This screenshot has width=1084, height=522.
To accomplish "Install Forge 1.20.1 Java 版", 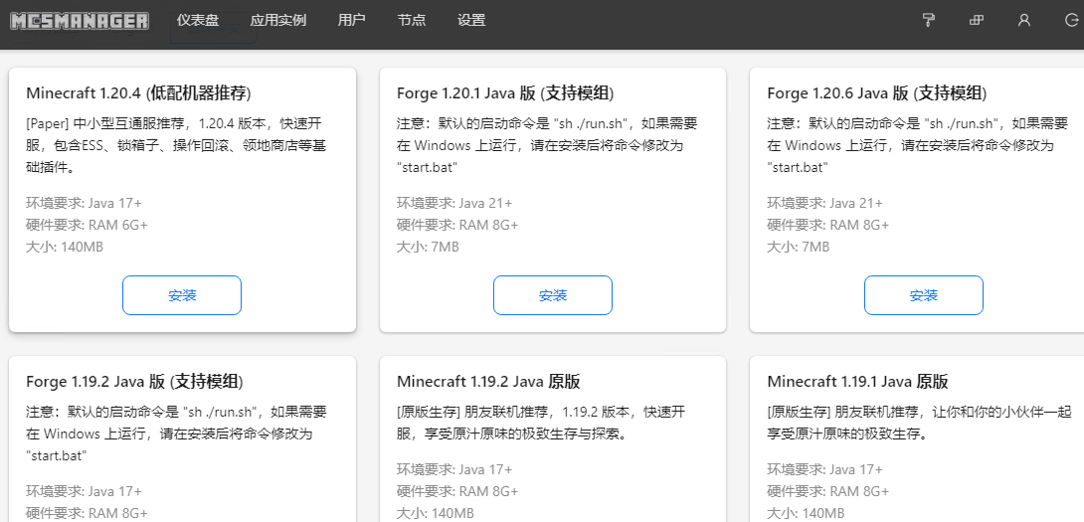I will point(552,295).
